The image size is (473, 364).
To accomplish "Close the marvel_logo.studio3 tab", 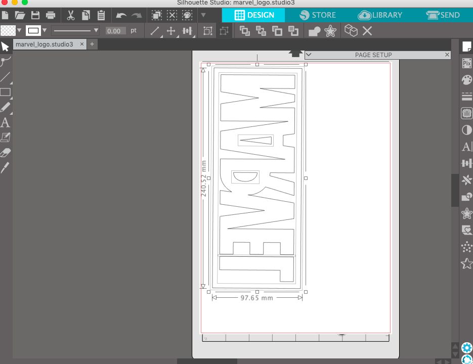I will pyautogui.click(x=82, y=44).
